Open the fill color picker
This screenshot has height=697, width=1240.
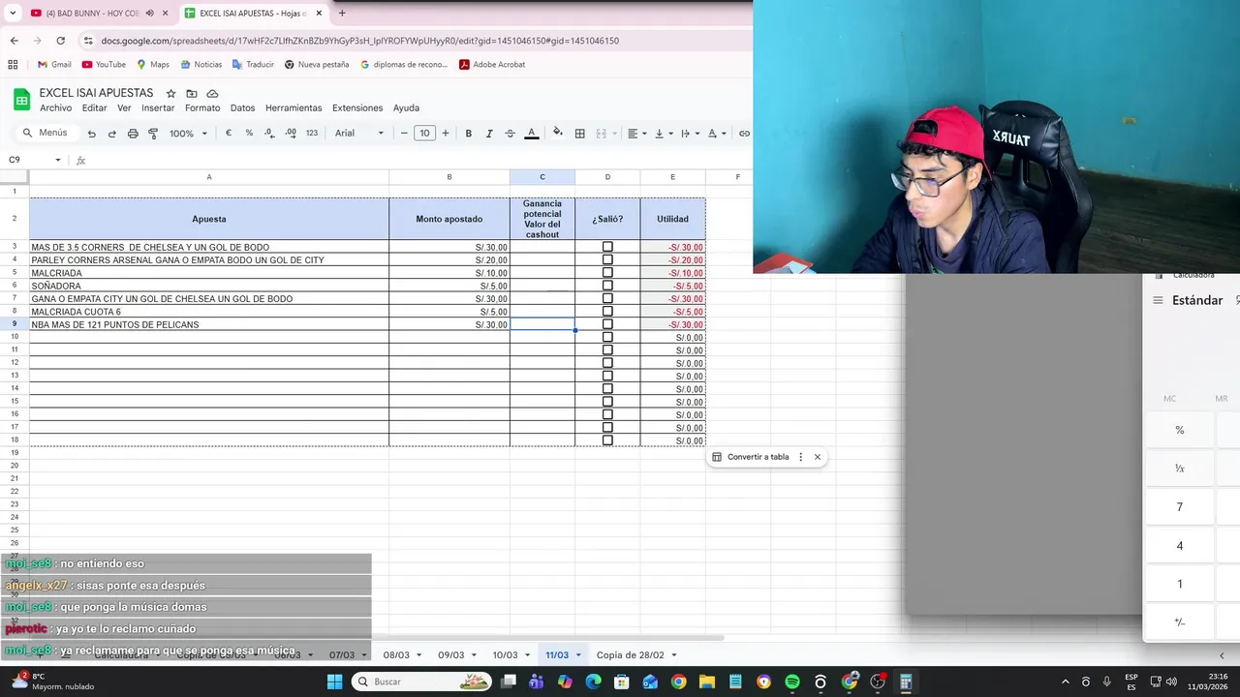(557, 134)
